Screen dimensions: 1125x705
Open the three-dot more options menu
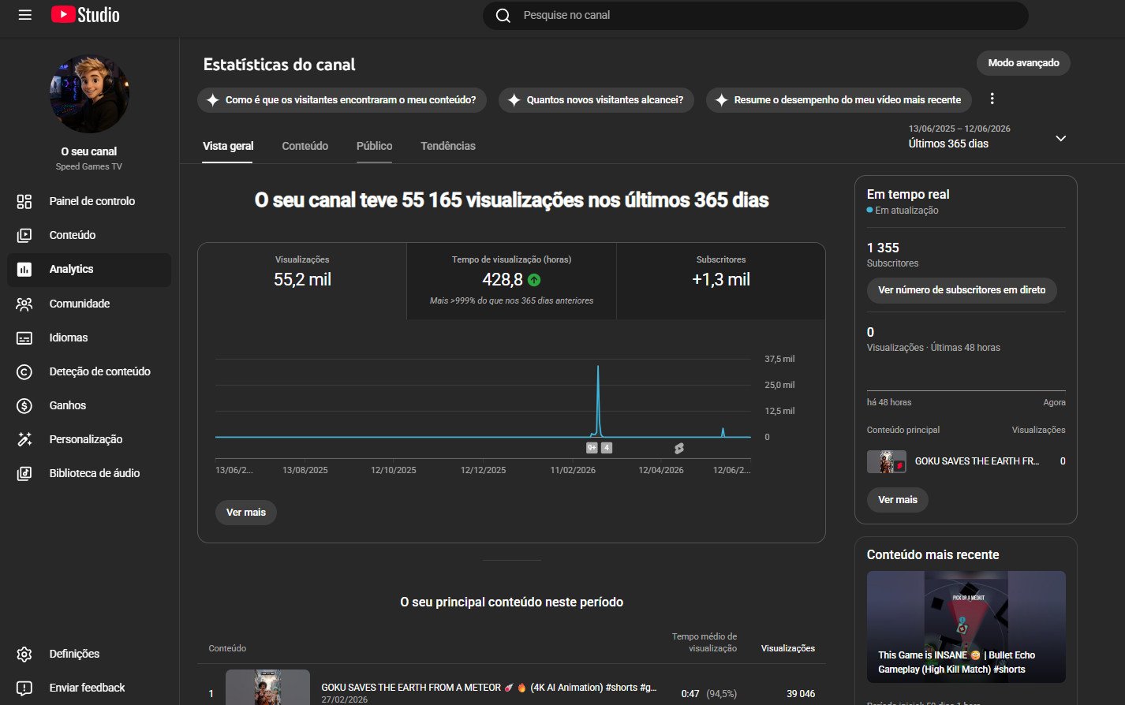tap(992, 99)
